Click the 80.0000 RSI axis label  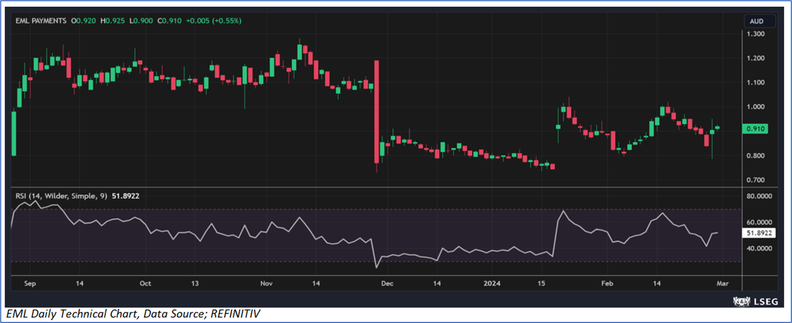(x=759, y=195)
